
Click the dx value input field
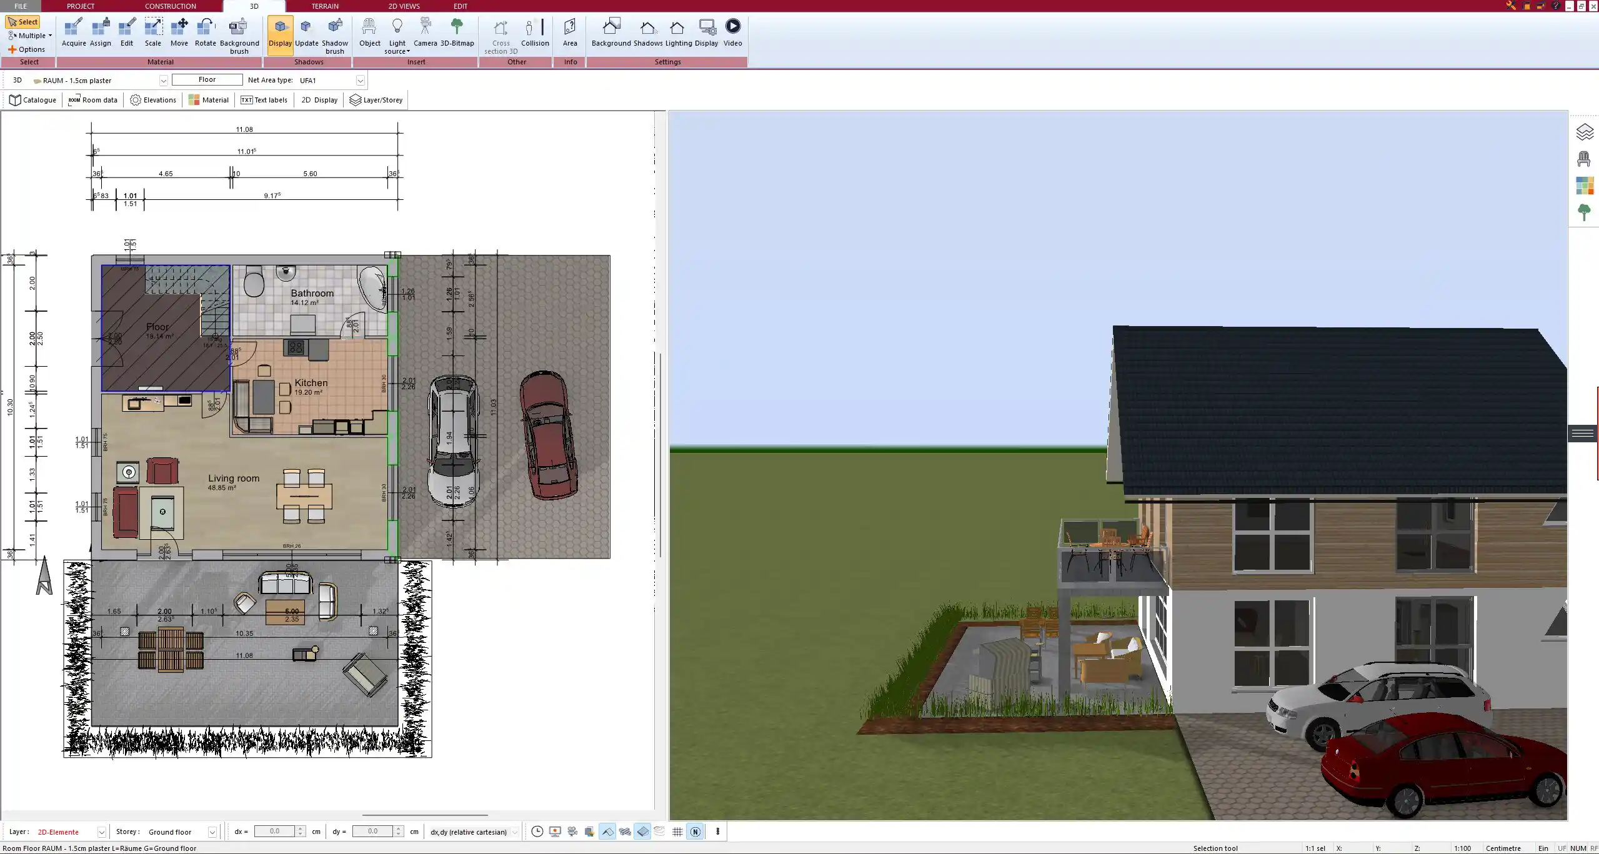[275, 832]
